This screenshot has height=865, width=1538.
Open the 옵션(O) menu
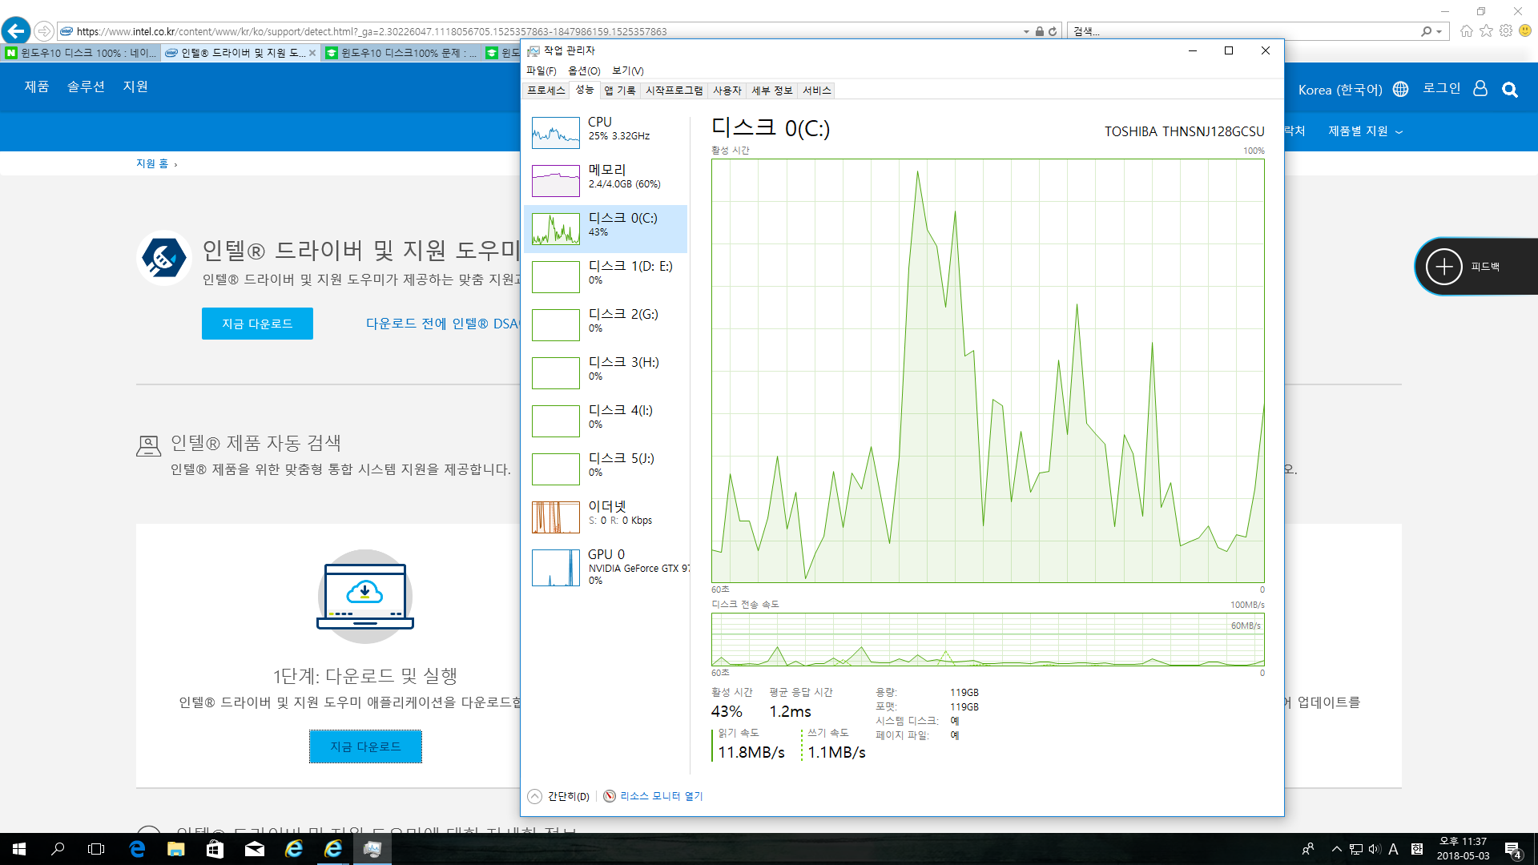(x=584, y=71)
